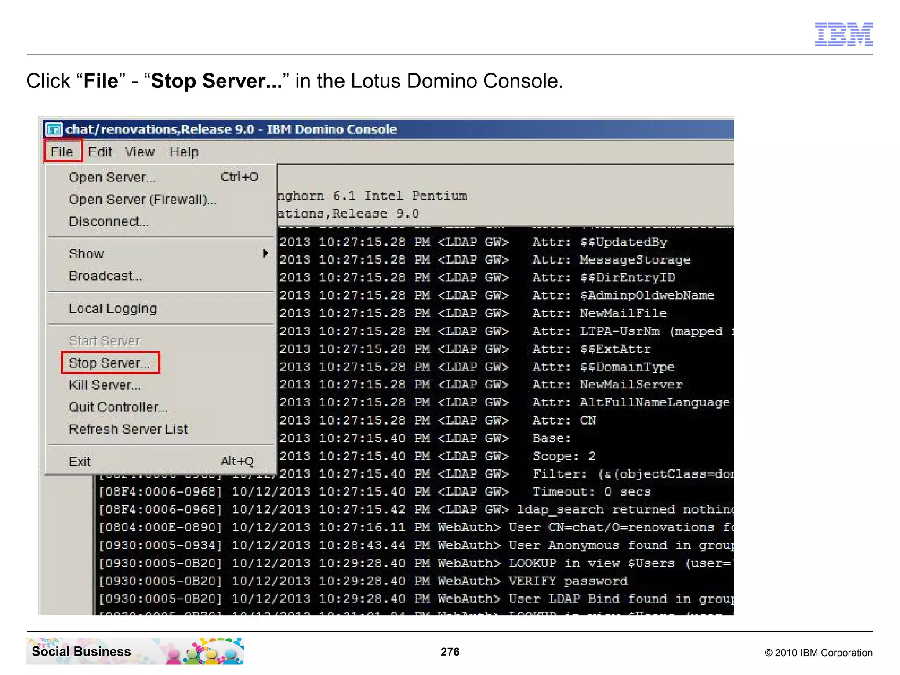Click the console window title text

pos(231,130)
